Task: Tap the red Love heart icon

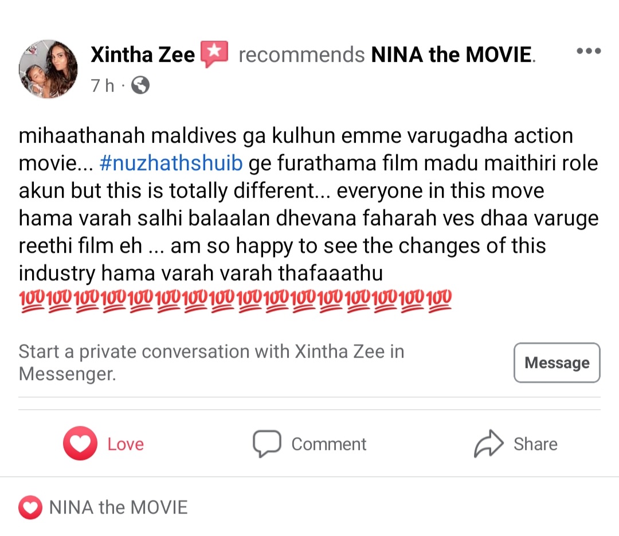Action: [80, 444]
